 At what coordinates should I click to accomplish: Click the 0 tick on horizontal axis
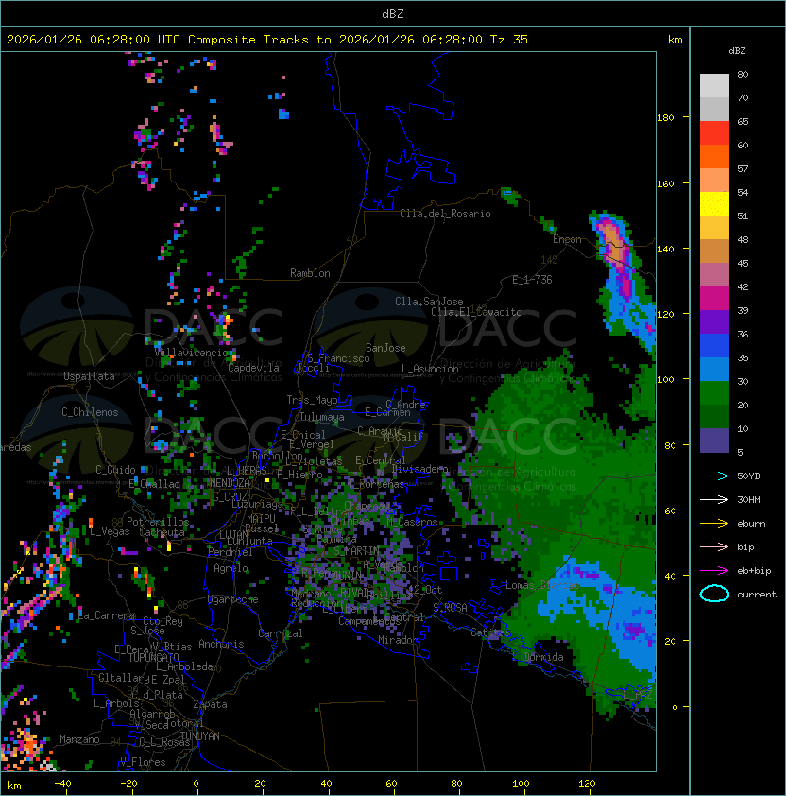[196, 784]
